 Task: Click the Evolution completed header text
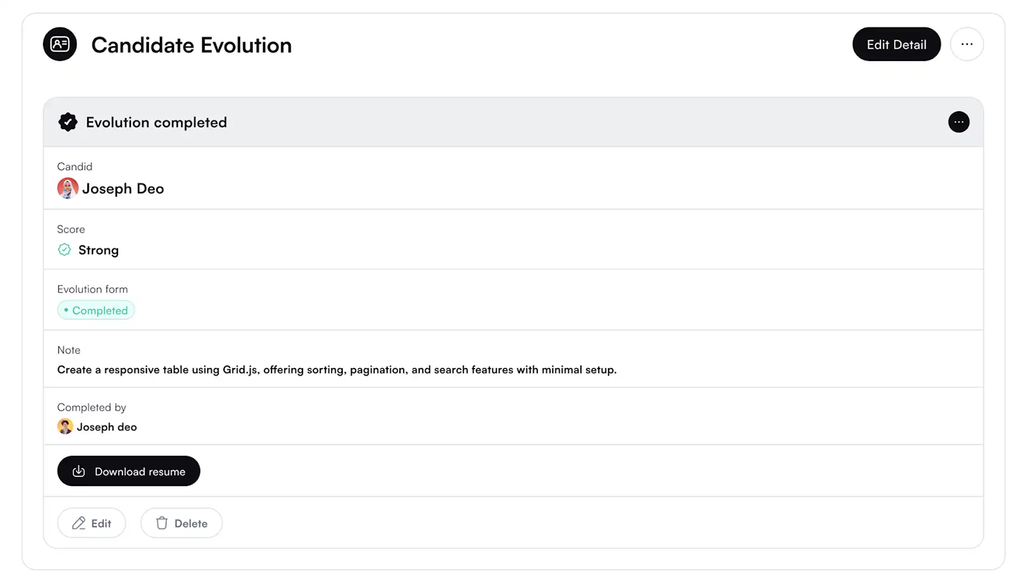point(156,123)
